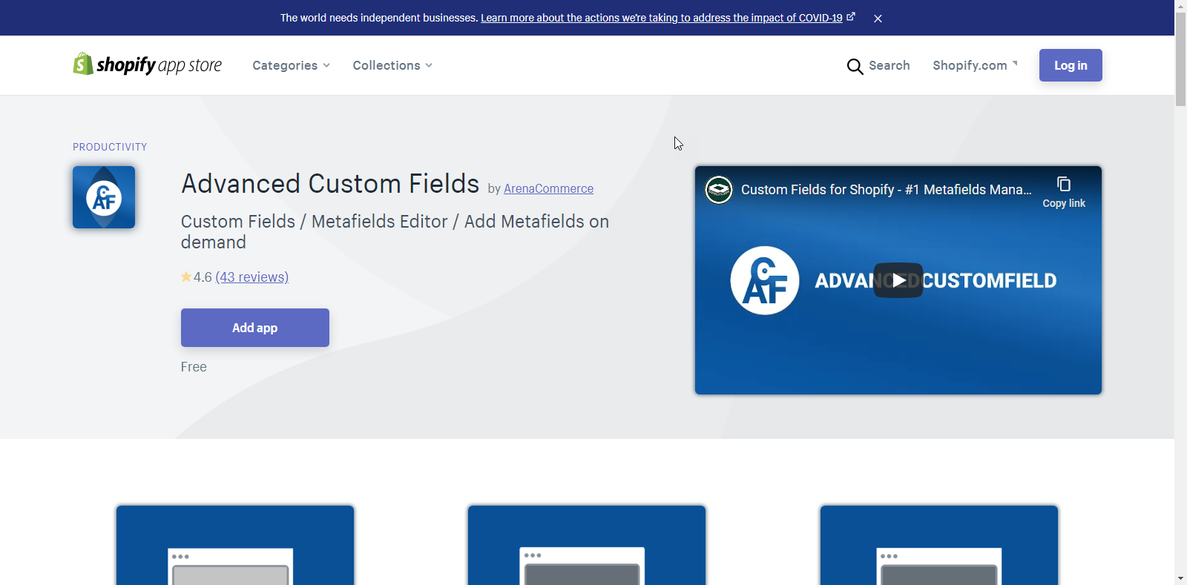1187x585 pixels.
Task: Open the COVID-19 actions learn more link
Action: click(662, 18)
